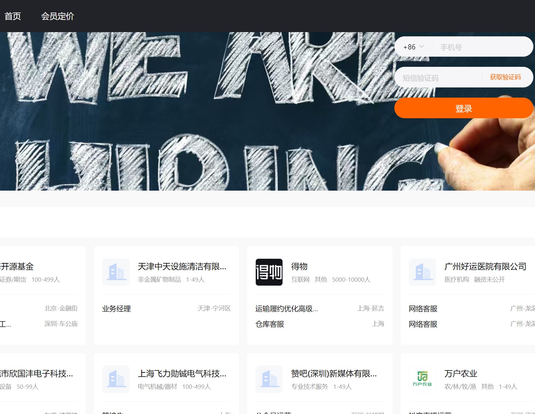Screen dimensions: 535x414
Task: Click the 融资未公开 funding status text
Action: [x=490, y=279]
